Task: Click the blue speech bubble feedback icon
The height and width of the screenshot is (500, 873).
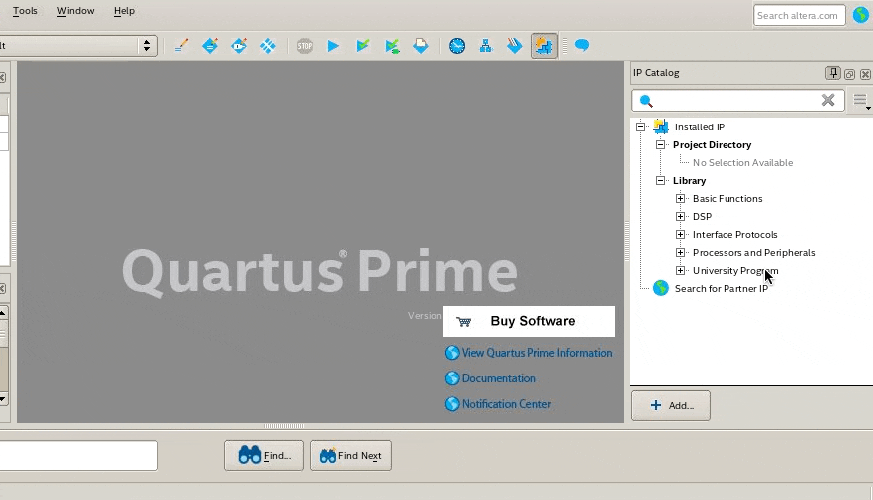Action: (582, 45)
